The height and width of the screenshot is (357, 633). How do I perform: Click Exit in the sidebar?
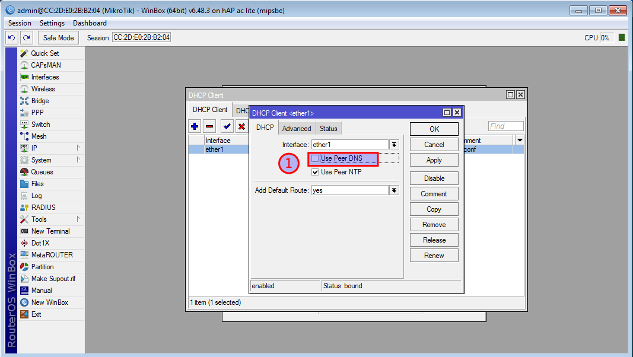36,314
